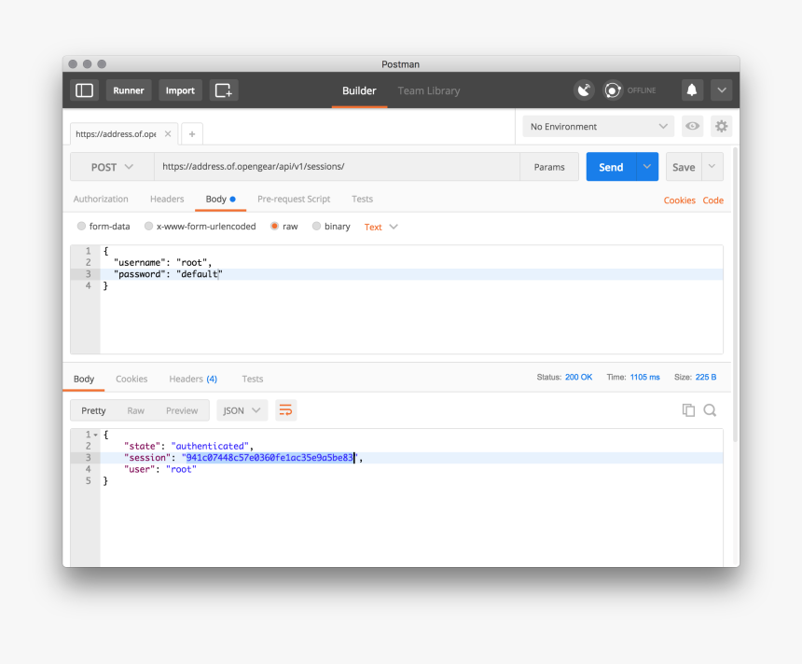Close the https://address.of.ope request tab

tap(168, 134)
